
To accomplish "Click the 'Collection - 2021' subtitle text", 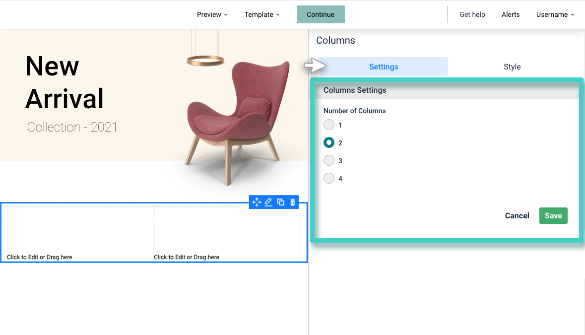I will (72, 127).
